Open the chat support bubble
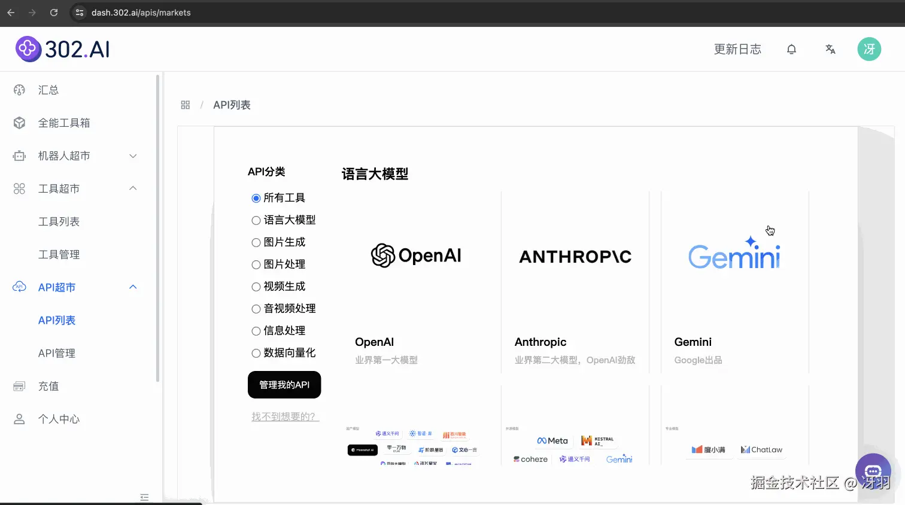905x505 pixels. point(873,471)
